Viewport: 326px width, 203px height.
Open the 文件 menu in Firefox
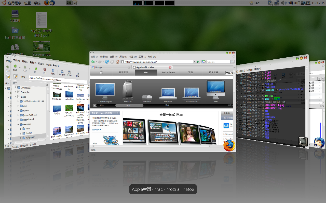(94, 57)
